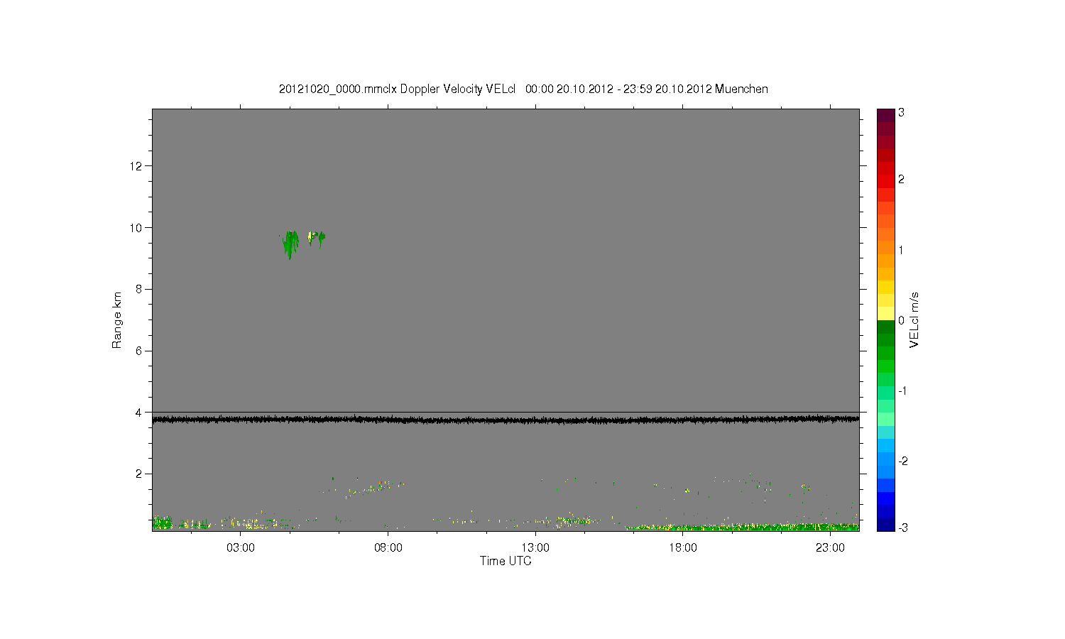This screenshot has height=639, width=1065.
Task: Click the dark green colorbar segment below 0
Action: (x=885, y=327)
